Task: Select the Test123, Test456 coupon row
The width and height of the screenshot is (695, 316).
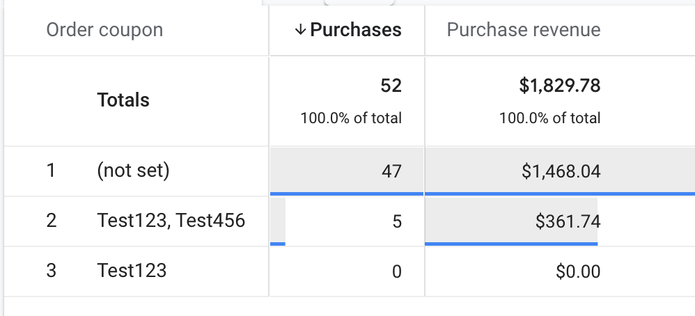Action: (x=171, y=221)
